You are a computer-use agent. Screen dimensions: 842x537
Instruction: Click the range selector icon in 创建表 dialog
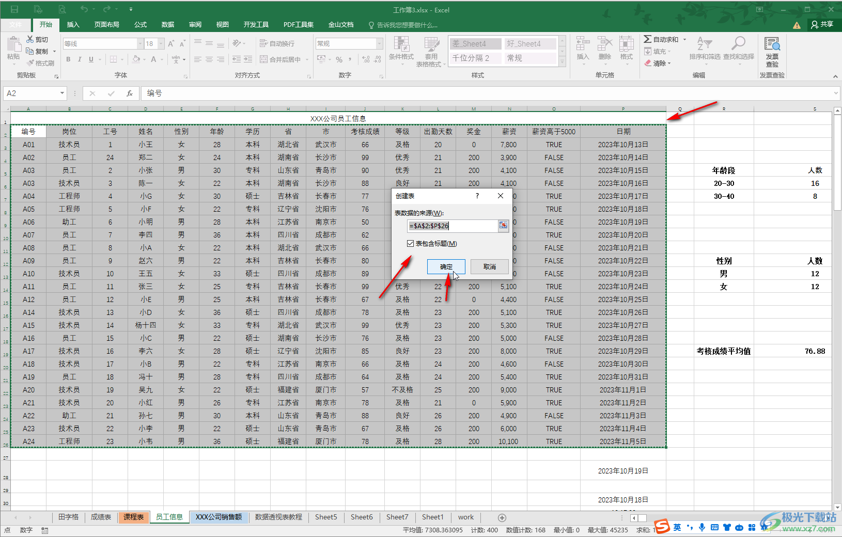point(503,226)
